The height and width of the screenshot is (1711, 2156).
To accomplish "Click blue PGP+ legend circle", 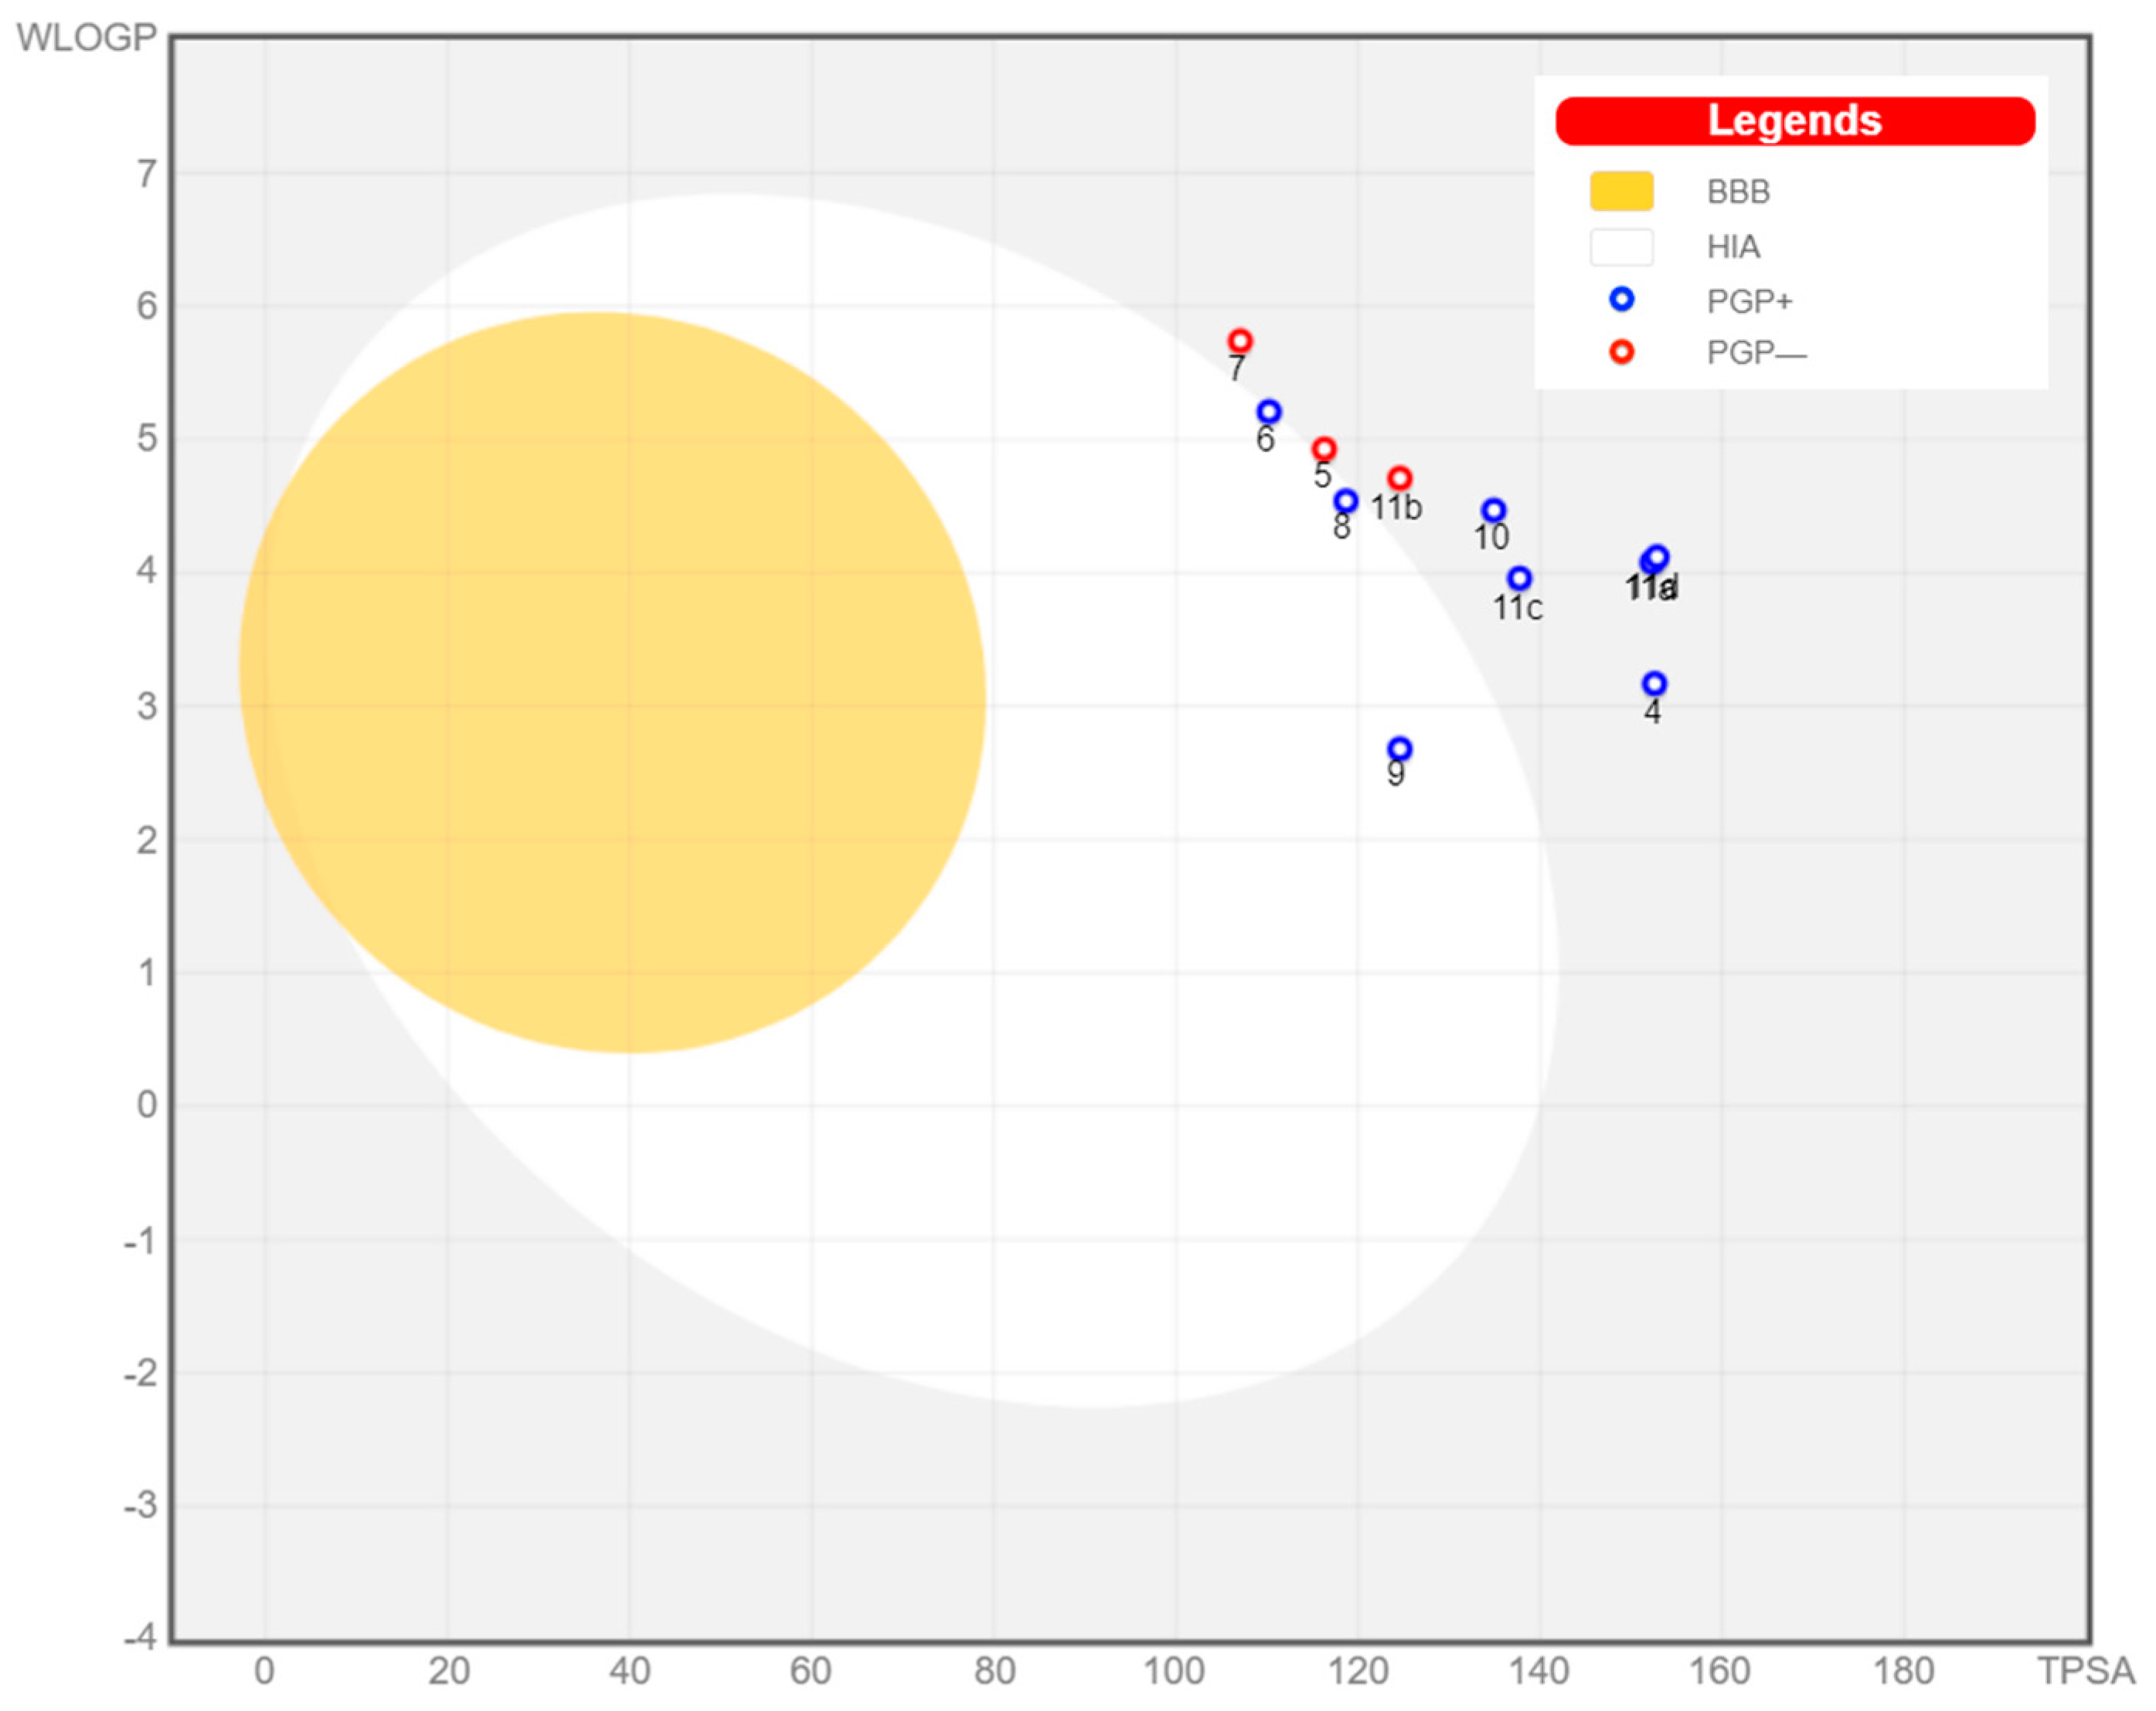I will [1621, 299].
